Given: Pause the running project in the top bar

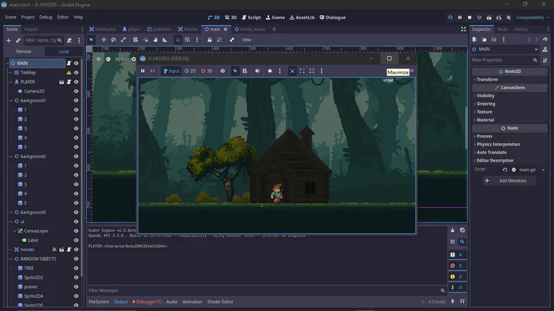Looking at the screenshot, I should click(x=460, y=17).
